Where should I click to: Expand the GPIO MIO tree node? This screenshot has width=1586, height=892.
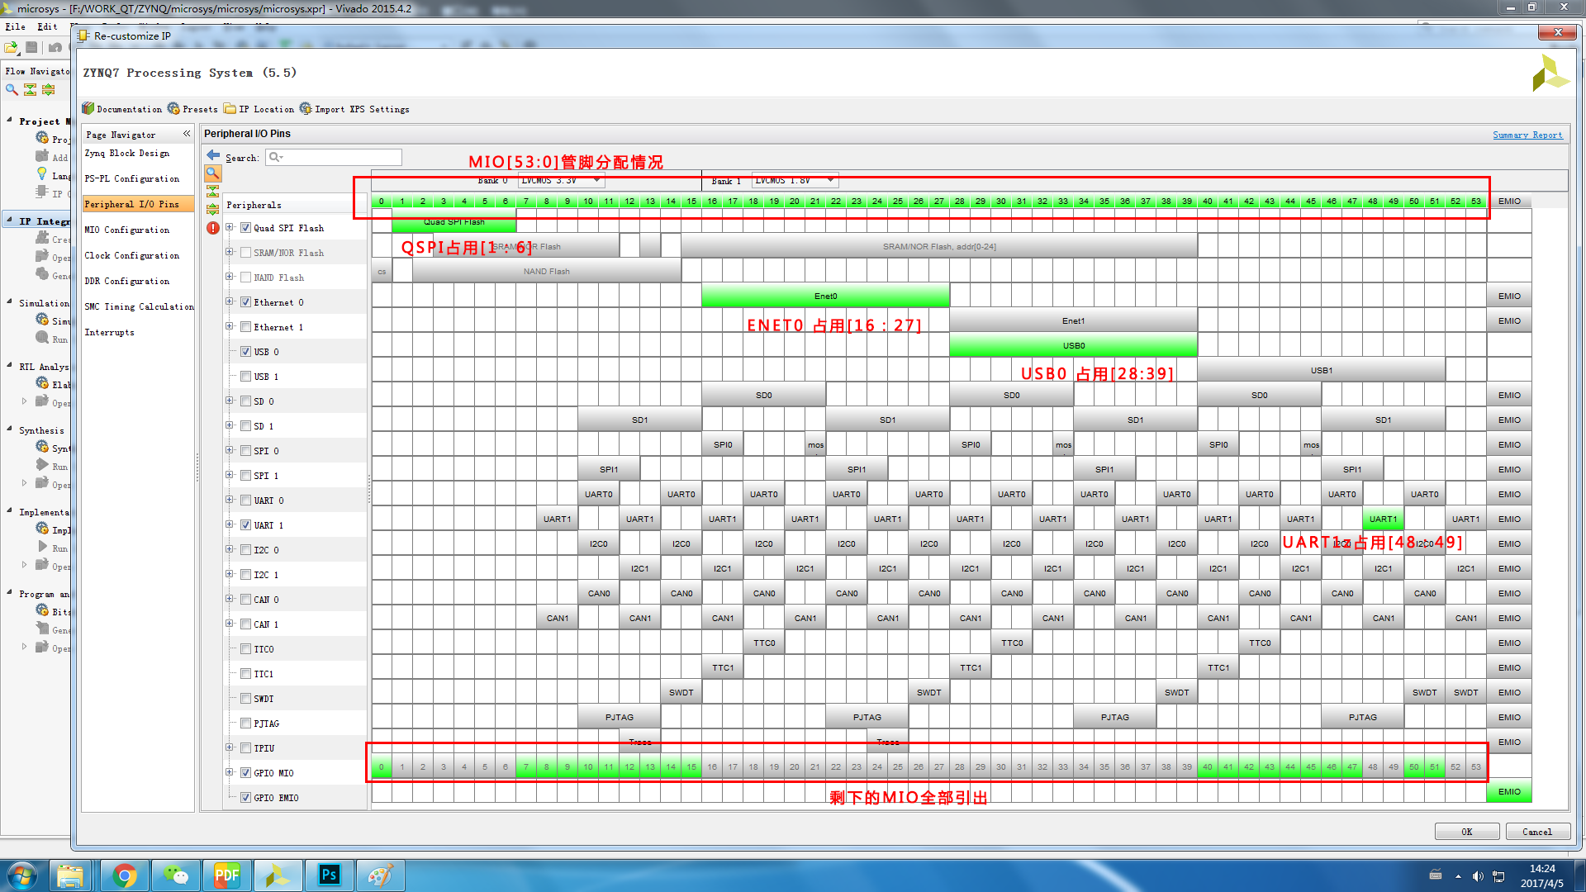(230, 772)
